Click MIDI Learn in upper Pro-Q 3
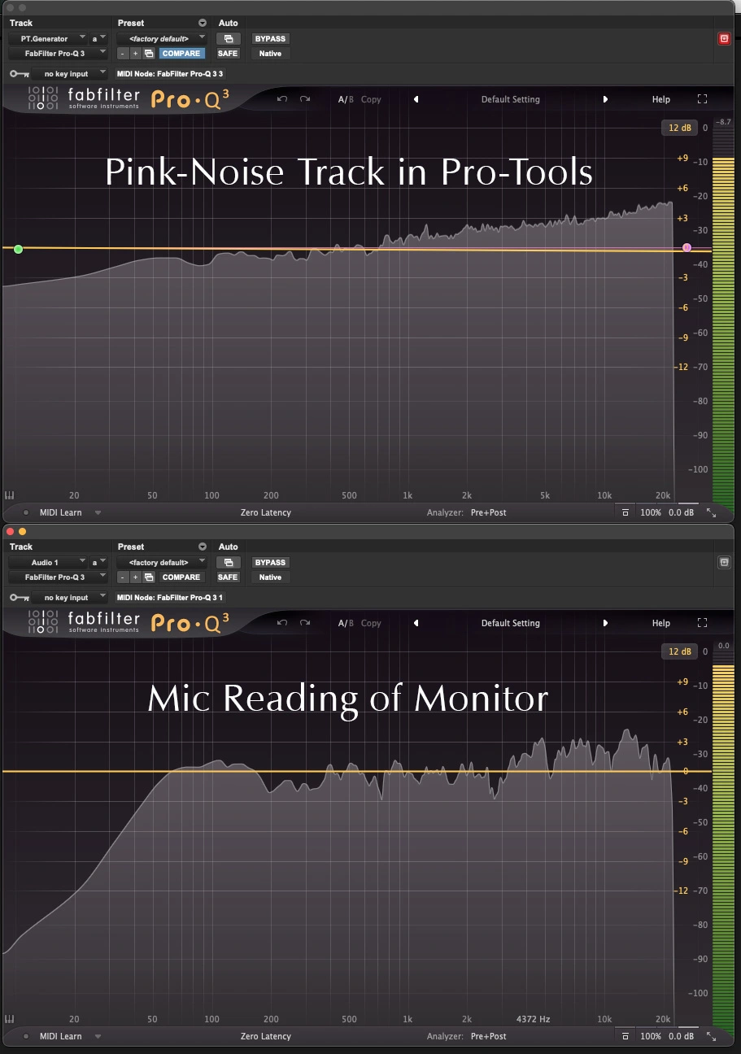This screenshot has width=741, height=1054. tap(61, 513)
